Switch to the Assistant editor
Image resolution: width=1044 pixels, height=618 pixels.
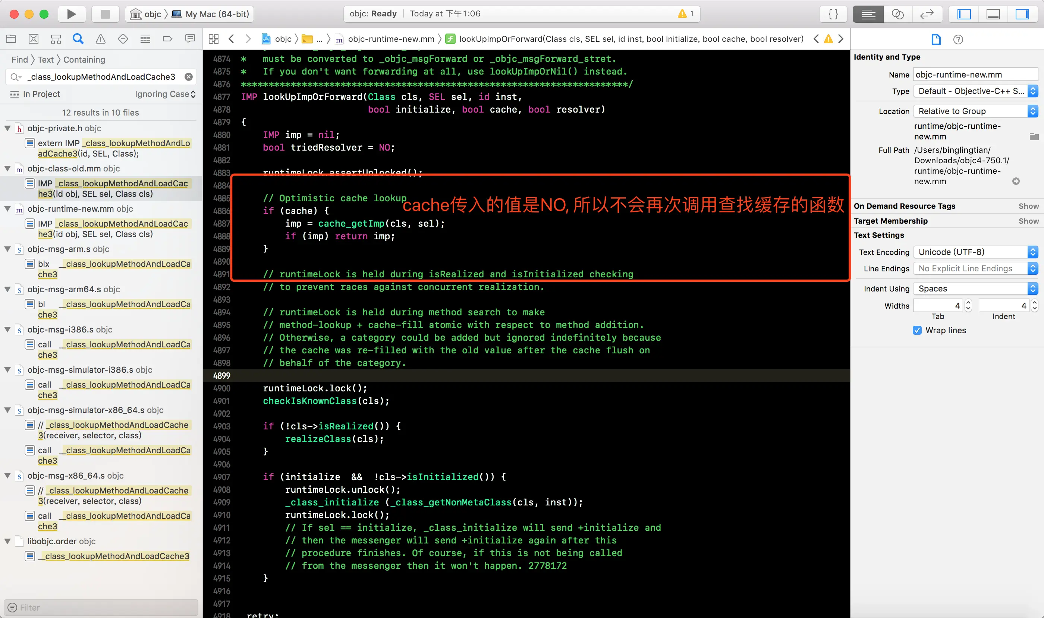(x=897, y=14)
